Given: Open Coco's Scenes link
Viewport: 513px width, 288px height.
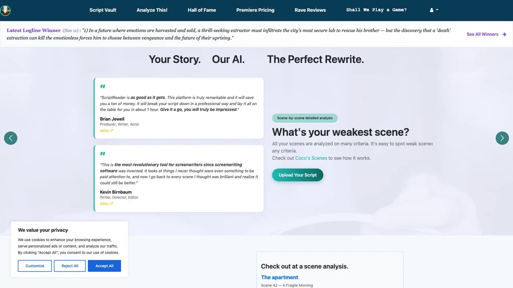Looking at the screenshot, I should (311, 158).
